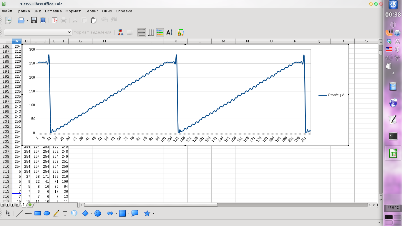Select the Block Arrows tool
Viewport: 402px width, 226px height.
click(x=110, y=213)
